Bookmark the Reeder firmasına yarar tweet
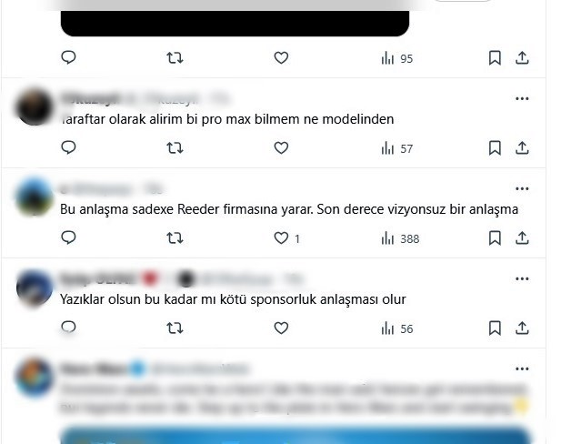 point(495,238)
